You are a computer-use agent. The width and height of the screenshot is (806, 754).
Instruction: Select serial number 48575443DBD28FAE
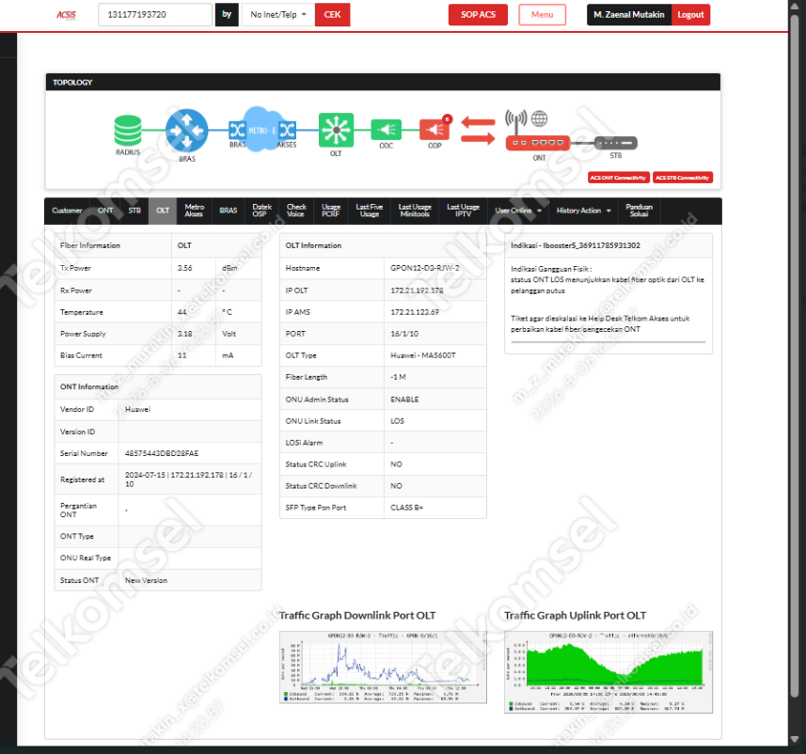[x=162, y=454]
